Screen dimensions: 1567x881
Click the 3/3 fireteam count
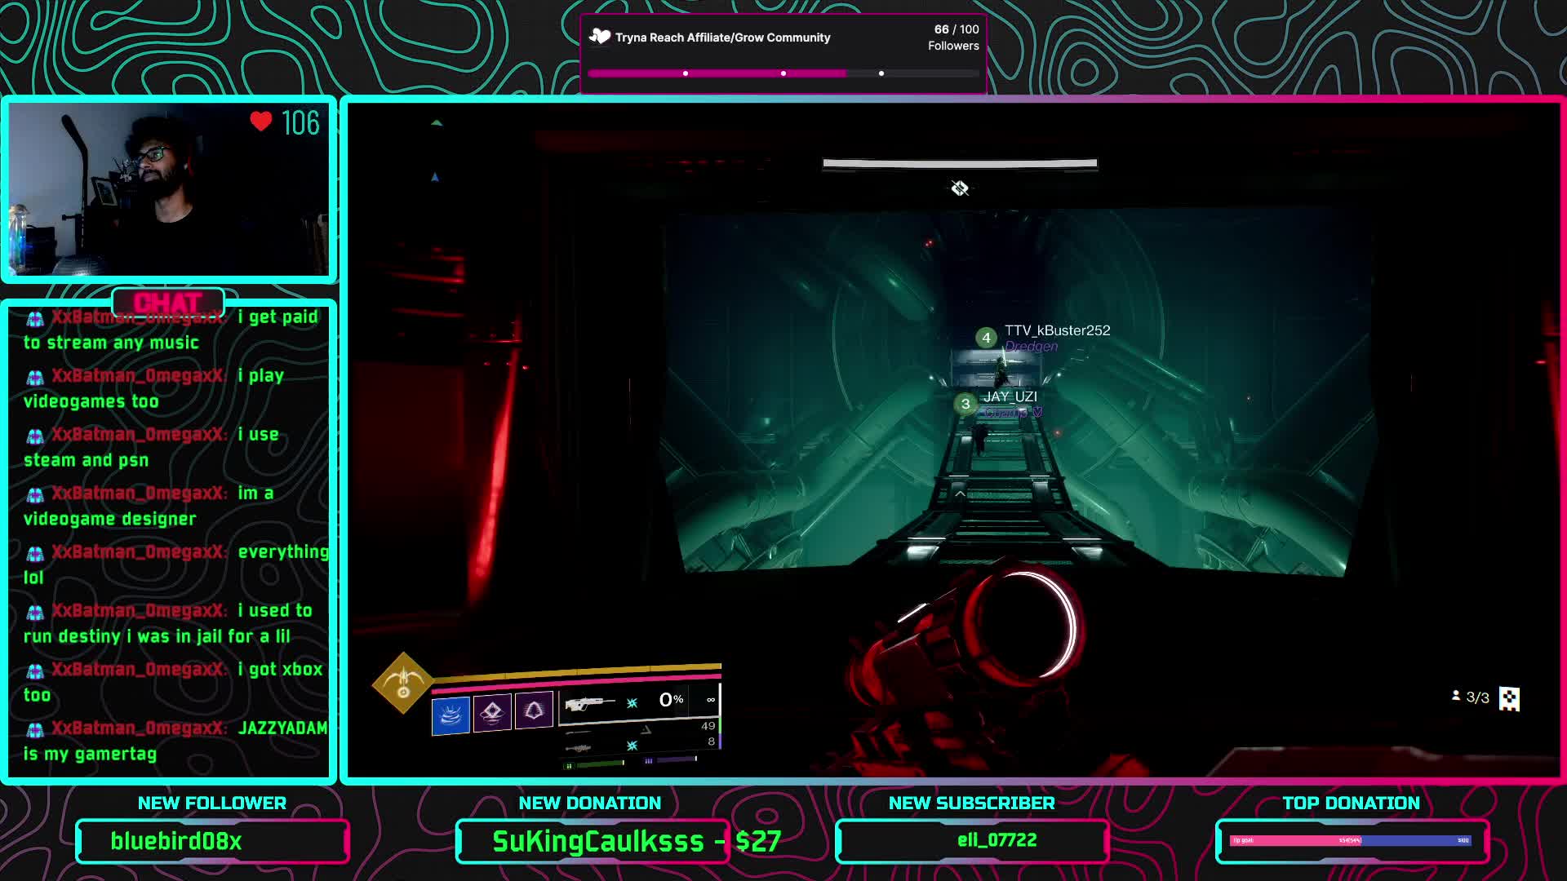(x=1477, y=697)
